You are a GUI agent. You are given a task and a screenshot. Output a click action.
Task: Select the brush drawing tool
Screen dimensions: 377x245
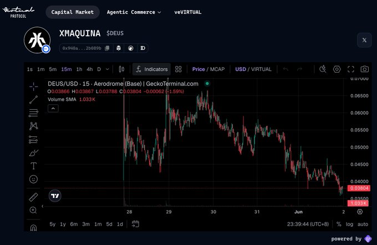point(33,152)
